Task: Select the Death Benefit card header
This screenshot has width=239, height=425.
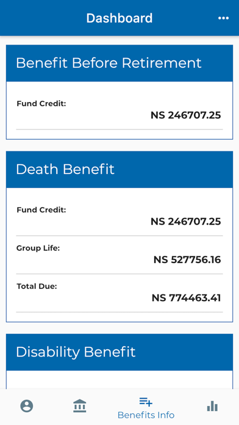Action: [x=120, y=169]
